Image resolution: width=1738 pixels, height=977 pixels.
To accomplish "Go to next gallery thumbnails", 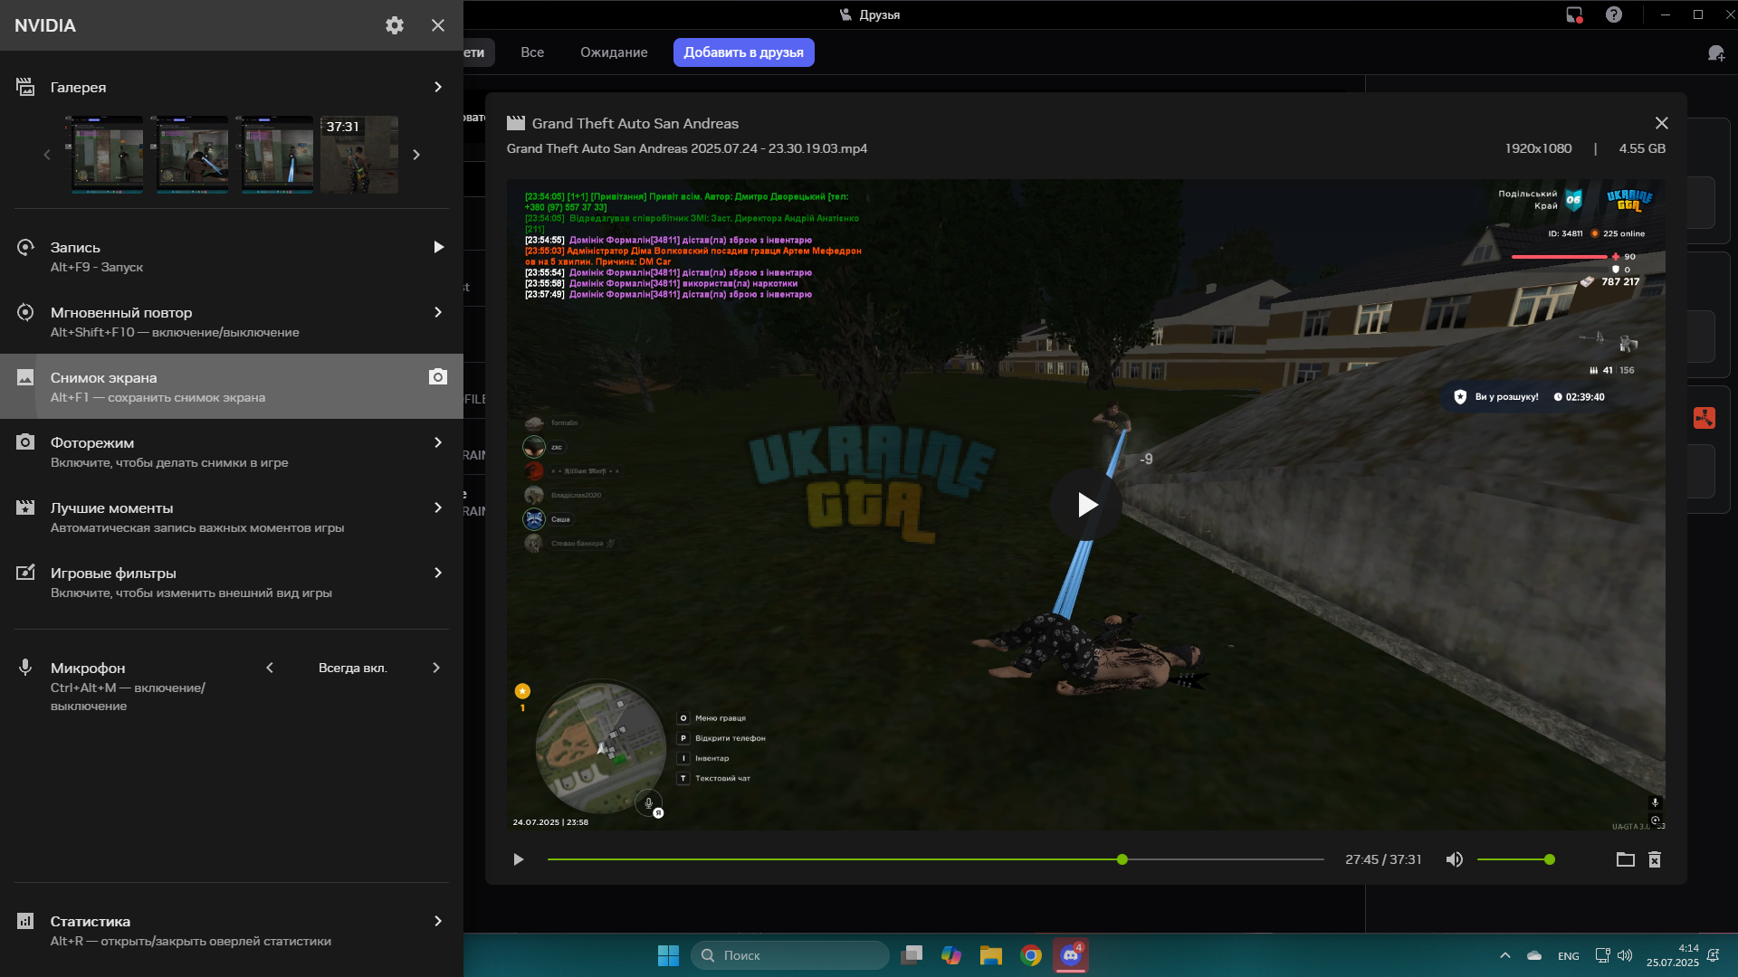I will (416, 155).
